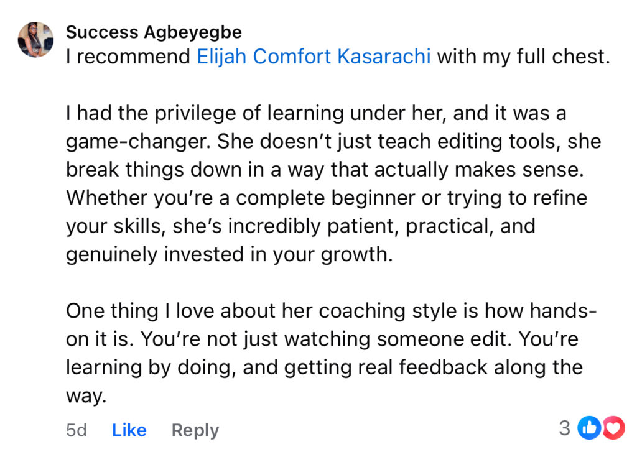Open Success Agbeyegbe's profile picture
637x457 pixels.
(35, 39)
